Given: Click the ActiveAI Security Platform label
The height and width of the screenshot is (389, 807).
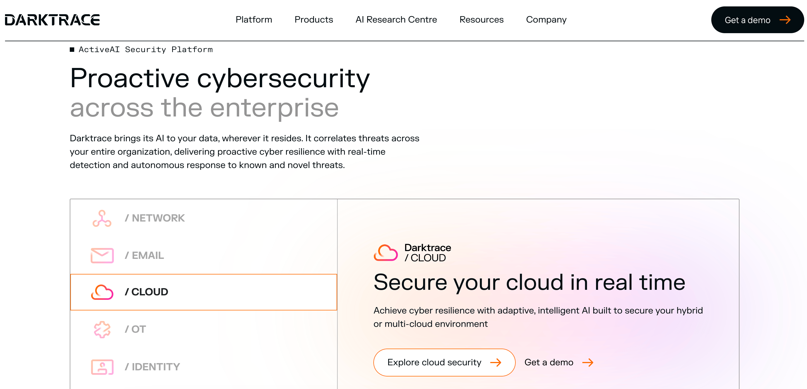Looking at the screenshot, I should (x=141, y=49).
